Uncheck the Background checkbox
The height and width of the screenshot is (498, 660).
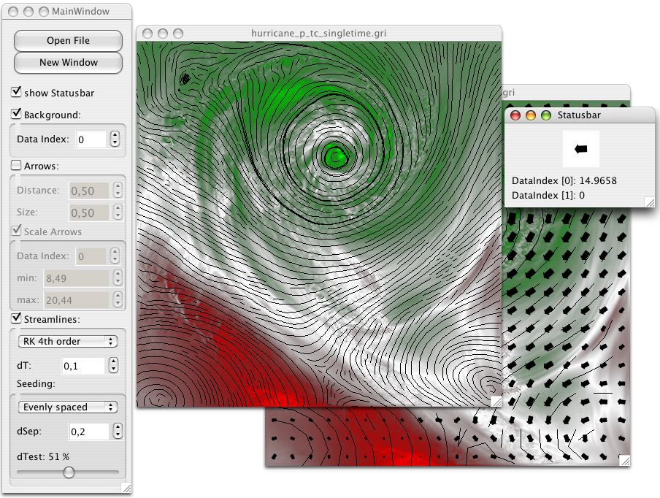point(16,114)
